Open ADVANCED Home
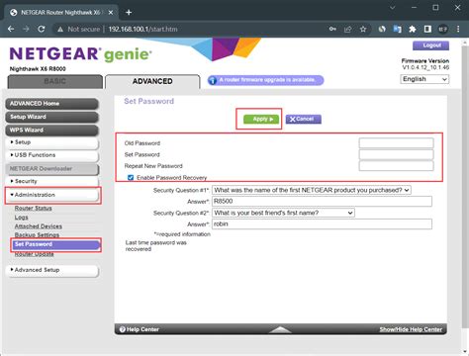This screenshot has height=356, width=469. [51, 104]
